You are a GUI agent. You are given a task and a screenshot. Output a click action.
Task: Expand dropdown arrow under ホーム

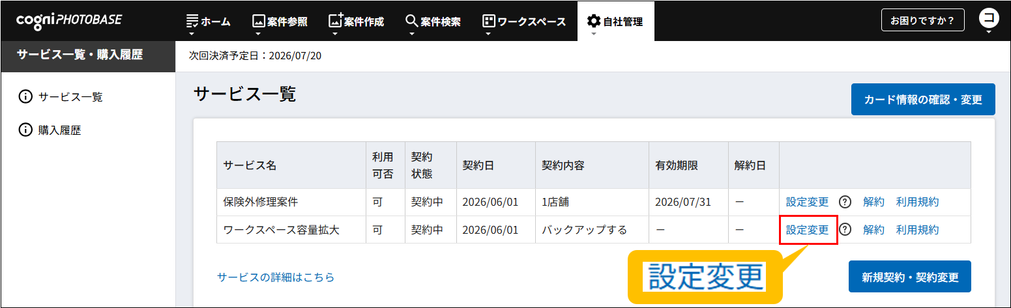[x=192, y=34]
